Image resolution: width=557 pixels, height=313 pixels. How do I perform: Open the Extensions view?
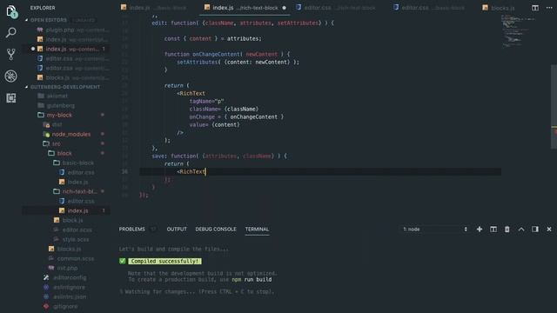coord(11,98)
